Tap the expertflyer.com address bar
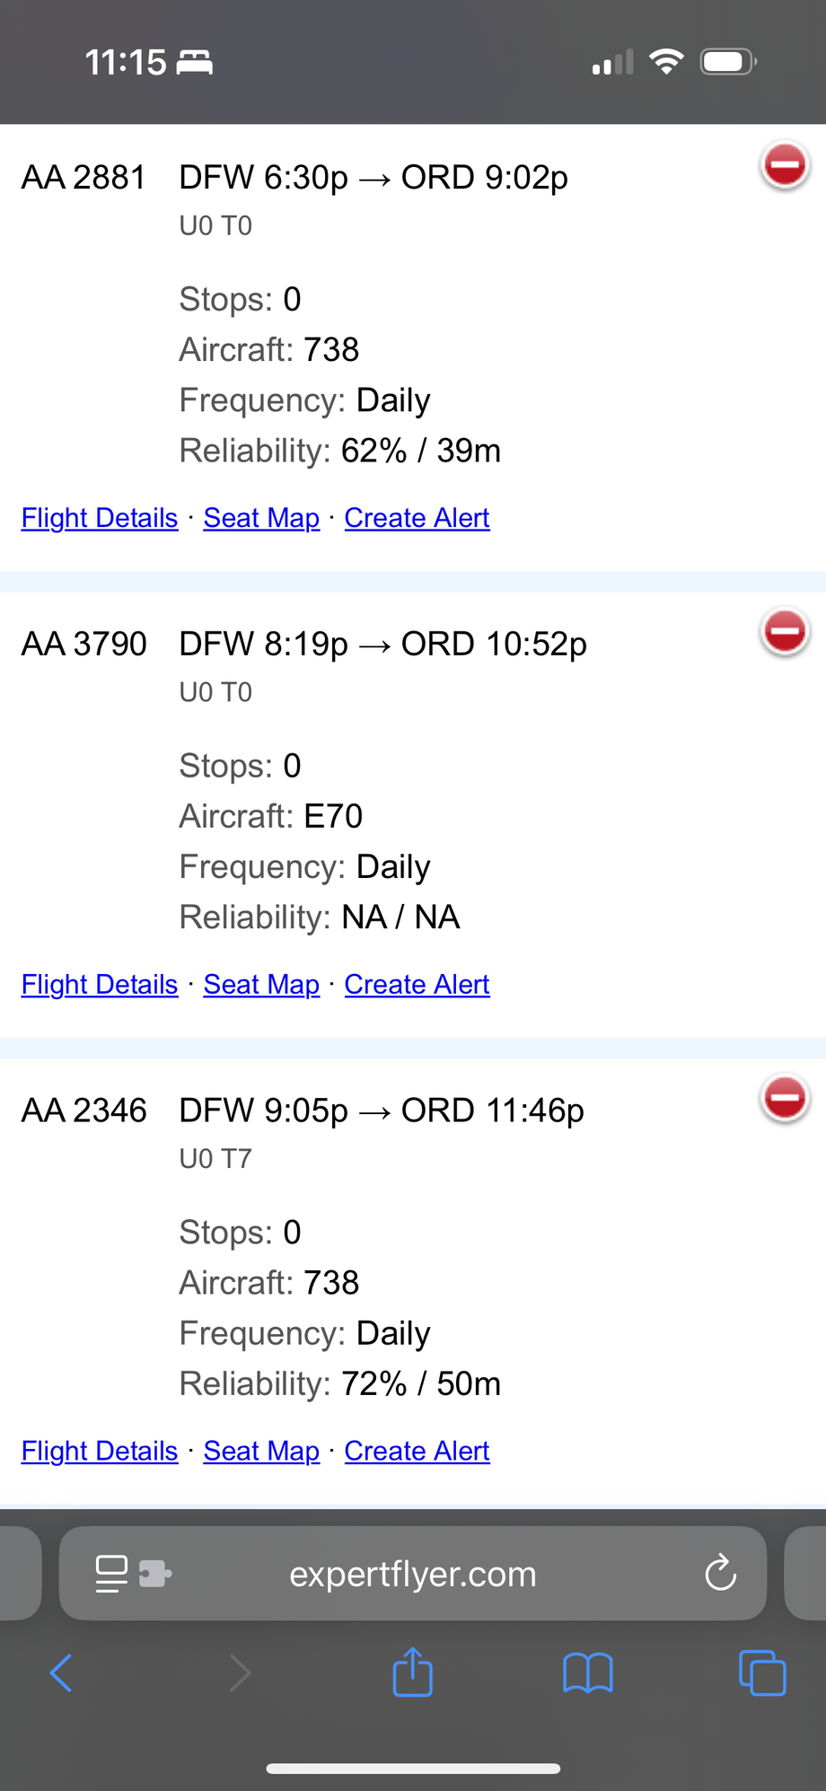Image resolution: width=826 pixels, height=1791 pixels. point(412,1573)
